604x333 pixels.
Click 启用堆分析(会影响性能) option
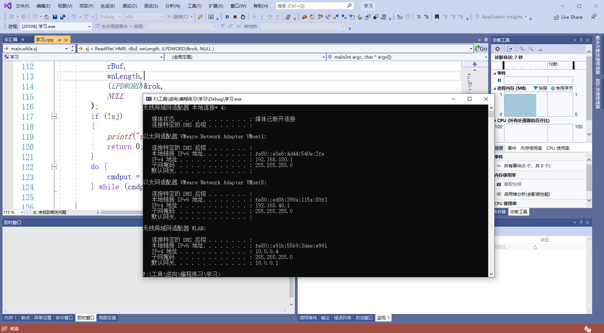pos(527,194)
